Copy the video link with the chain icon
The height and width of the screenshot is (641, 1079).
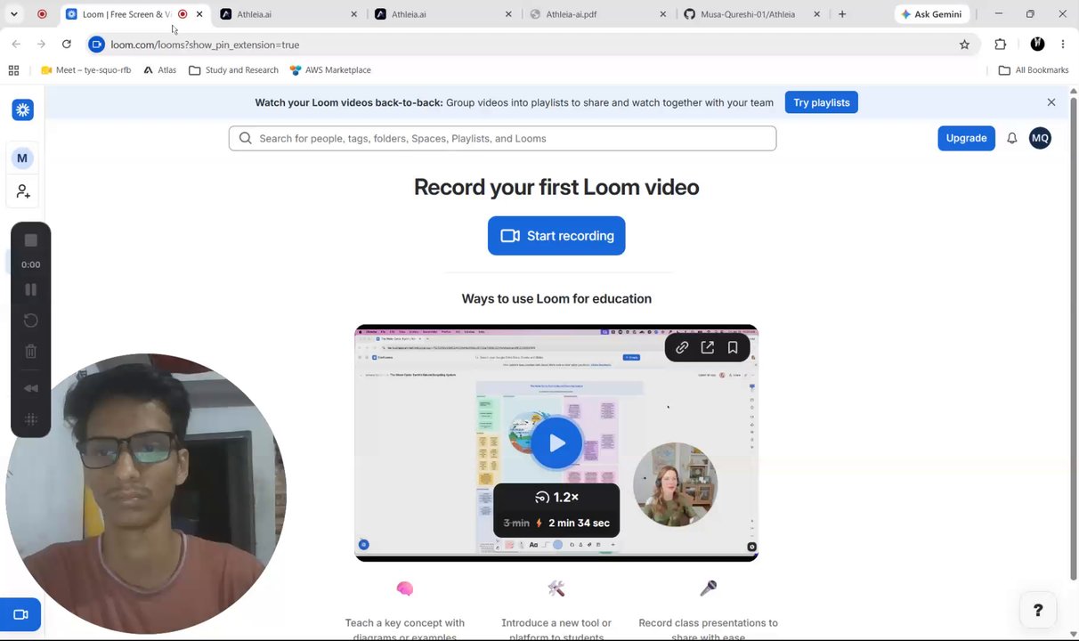[x=682, y=348]
